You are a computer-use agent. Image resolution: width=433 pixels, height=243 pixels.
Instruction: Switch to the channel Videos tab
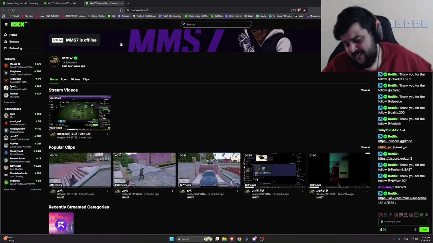pyautogui.click(x=75, y=79)
